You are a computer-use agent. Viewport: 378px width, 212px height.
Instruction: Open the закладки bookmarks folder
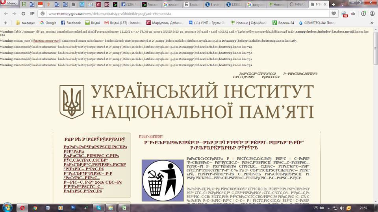pyautogui.click(x=25, y=23)
